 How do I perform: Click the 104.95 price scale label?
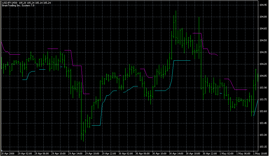[x=263, y=5]
